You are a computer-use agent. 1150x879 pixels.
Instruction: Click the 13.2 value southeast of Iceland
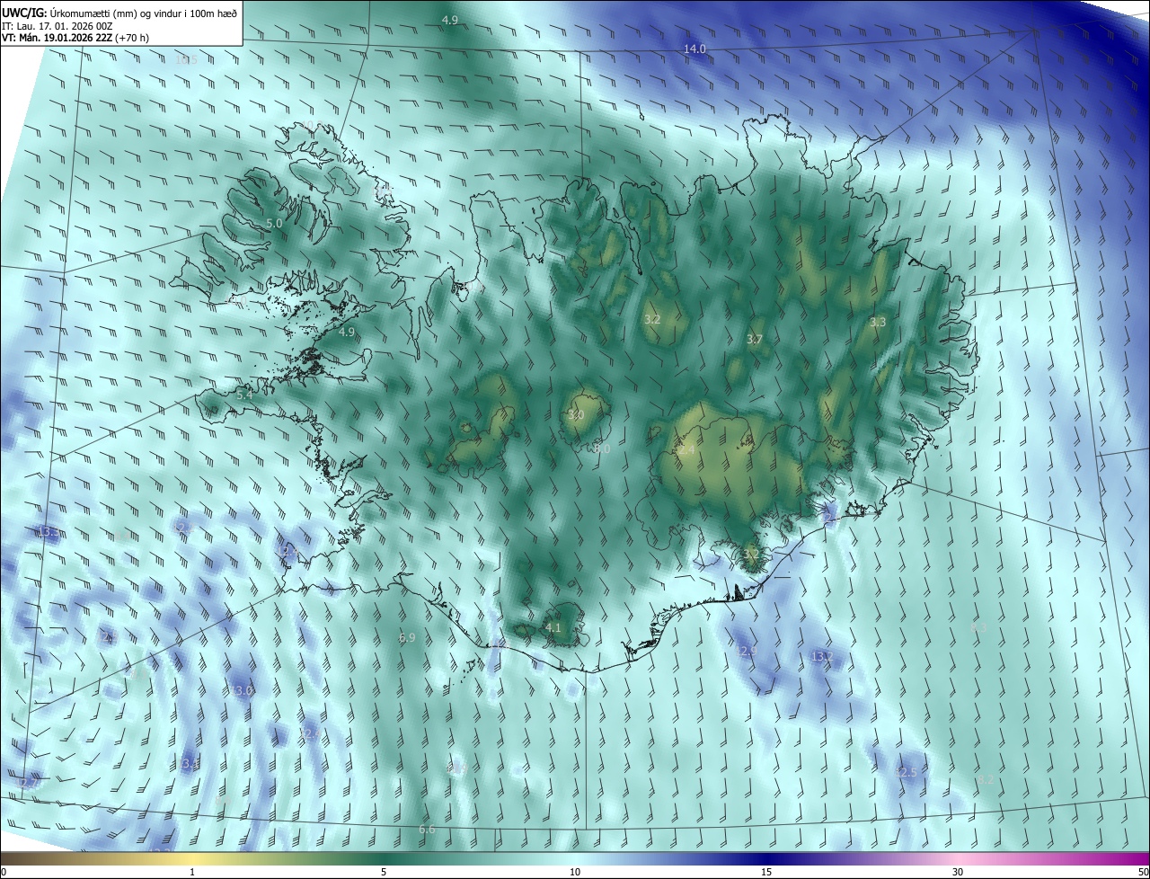coord(822,657)
